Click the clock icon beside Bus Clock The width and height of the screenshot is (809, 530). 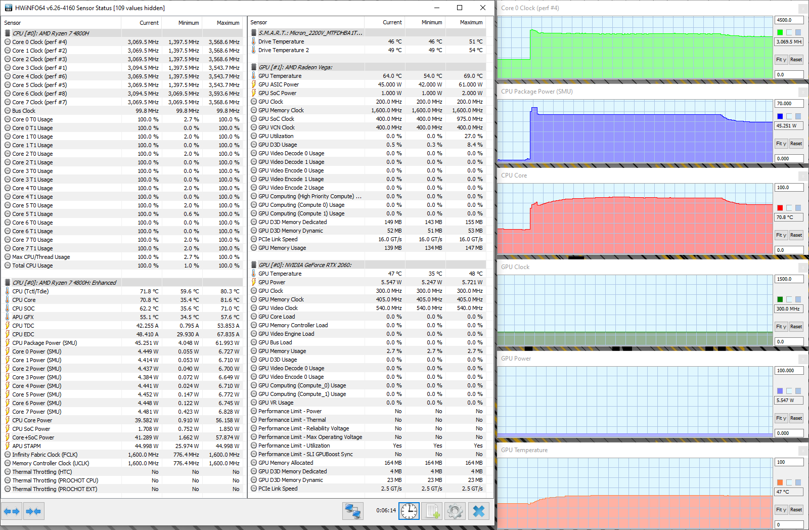coord(8,111)
